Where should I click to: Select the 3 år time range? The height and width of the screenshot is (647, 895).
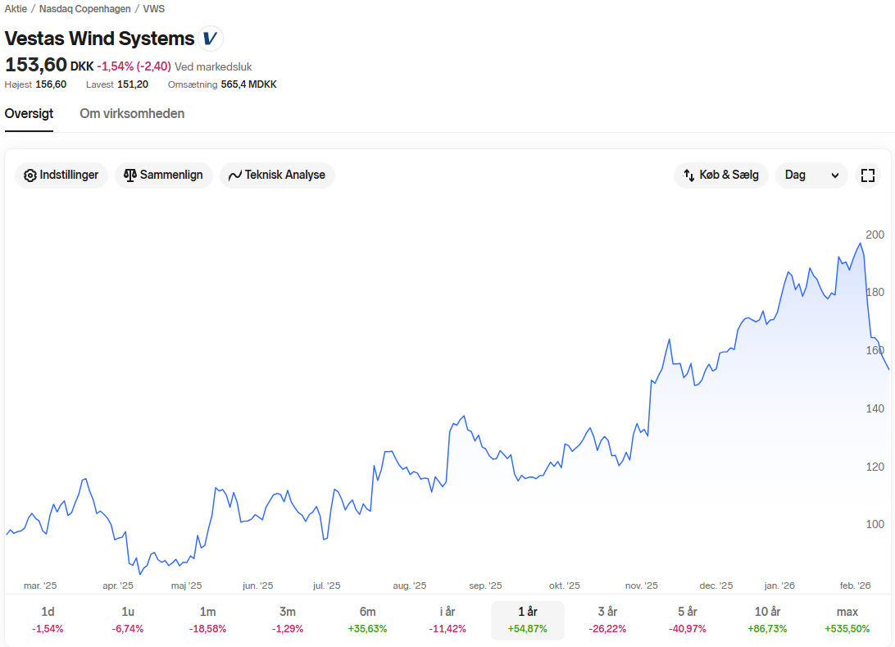[x=607, y=620]
